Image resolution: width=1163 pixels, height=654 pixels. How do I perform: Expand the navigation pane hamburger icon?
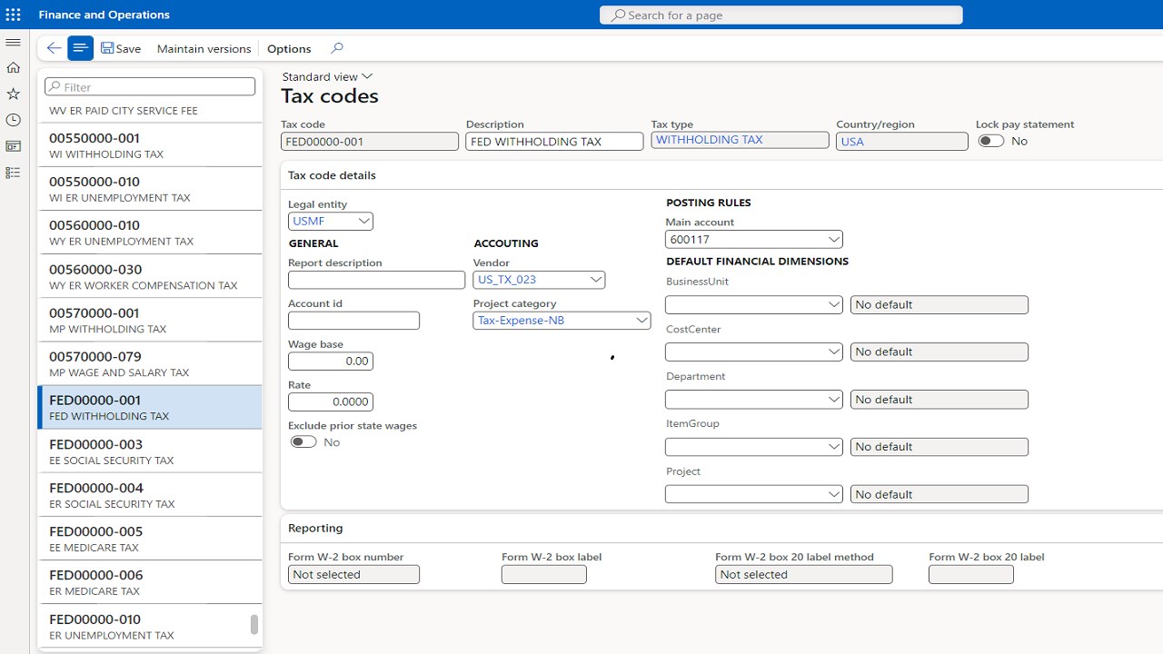click(13, 43)
